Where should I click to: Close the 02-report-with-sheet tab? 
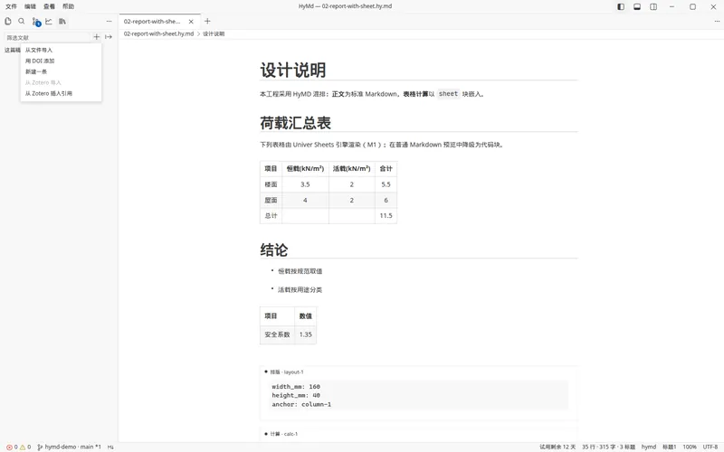point(191,21)
